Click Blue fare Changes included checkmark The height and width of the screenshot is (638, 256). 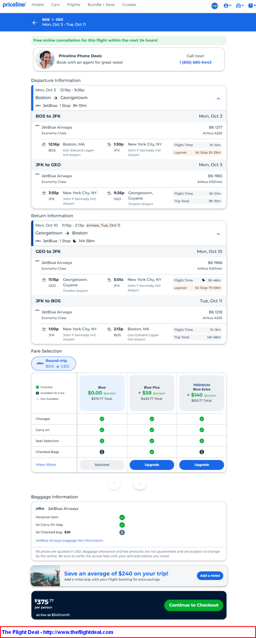pos(102,419)
